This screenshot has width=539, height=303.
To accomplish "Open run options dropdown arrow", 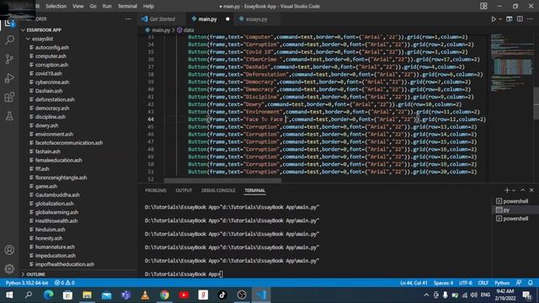I will point(500,19).
